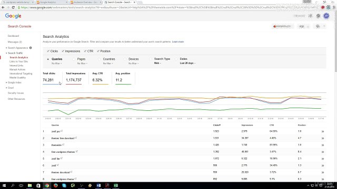The width and height of the screenshot is (337, 189).
Task: Sort table by Clicks column header
Action: [x=217, y=125]
